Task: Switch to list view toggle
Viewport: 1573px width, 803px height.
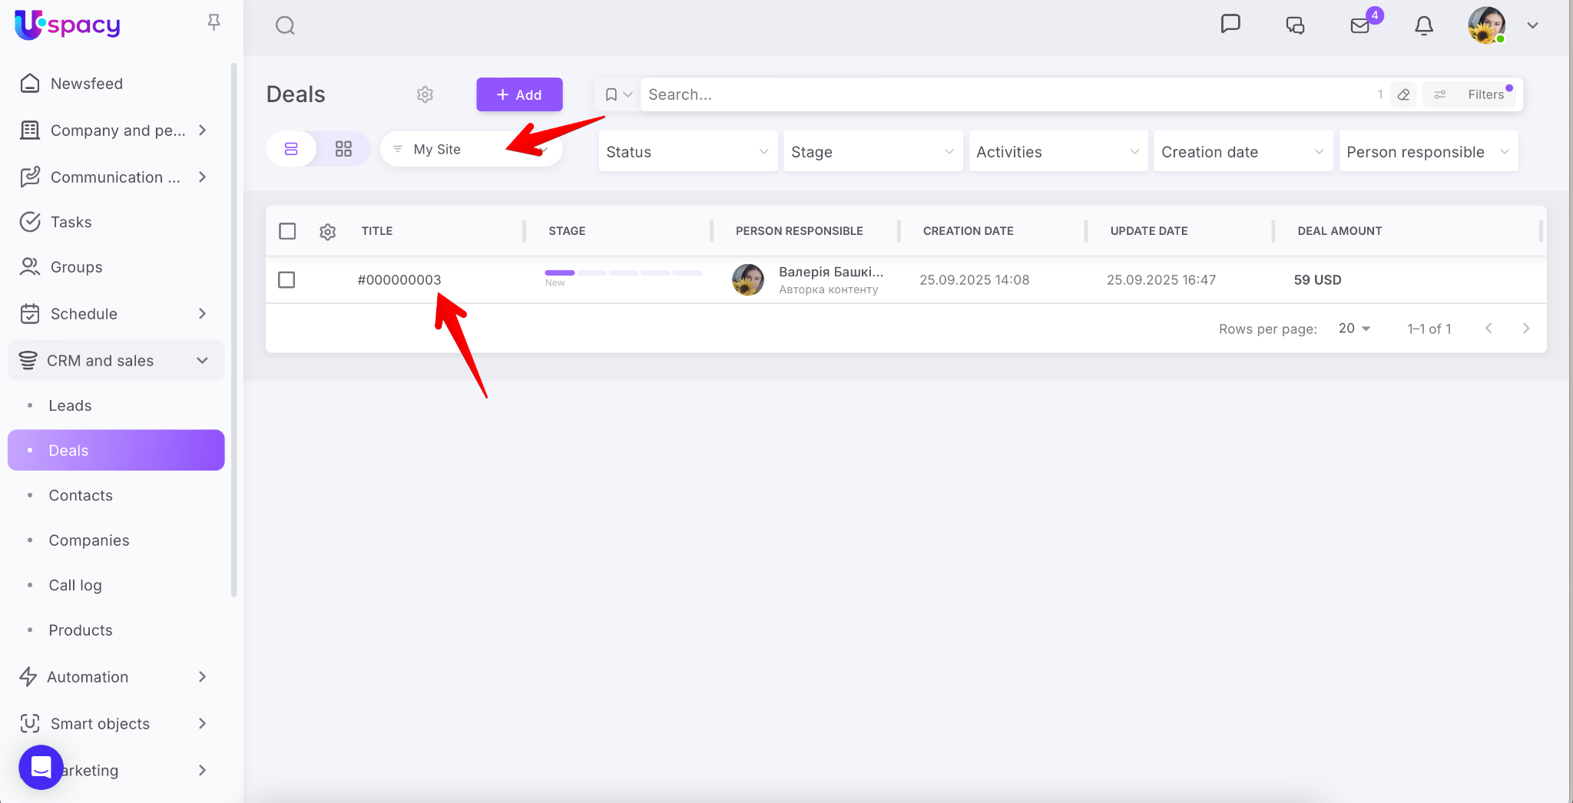Action: pos(291,149)
